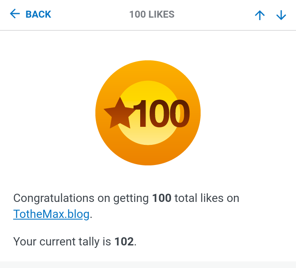The image size is (296, 268).
Task: Click the back arrow icon
Action: click(15, 14)
